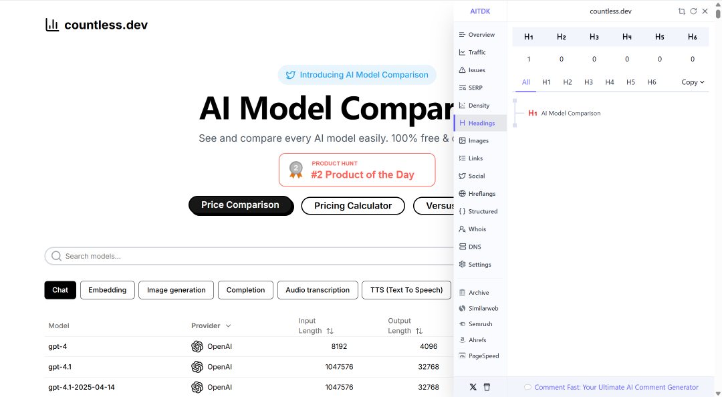Click the Hreflangs globe icon

tap(463, 193)
